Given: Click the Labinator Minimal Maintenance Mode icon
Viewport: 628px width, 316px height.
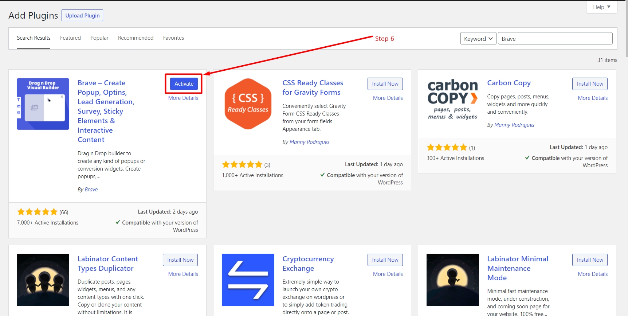Looking at the screenshot, I should [453, 280].
